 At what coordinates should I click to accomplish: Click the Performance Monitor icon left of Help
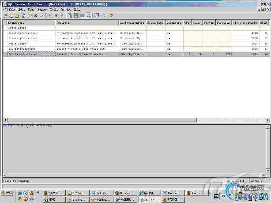click(103, 15)
